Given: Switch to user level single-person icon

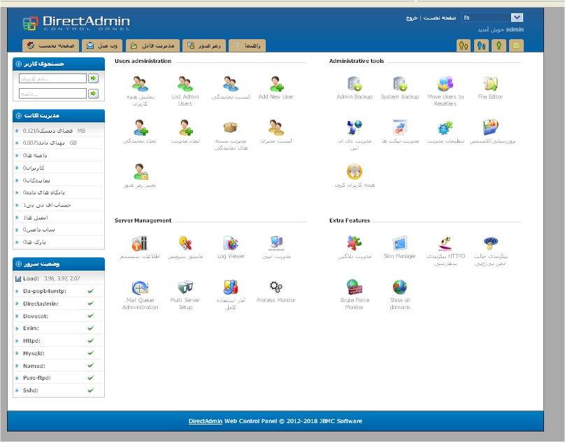Looking at the screenshot, I should coord(499,45).
